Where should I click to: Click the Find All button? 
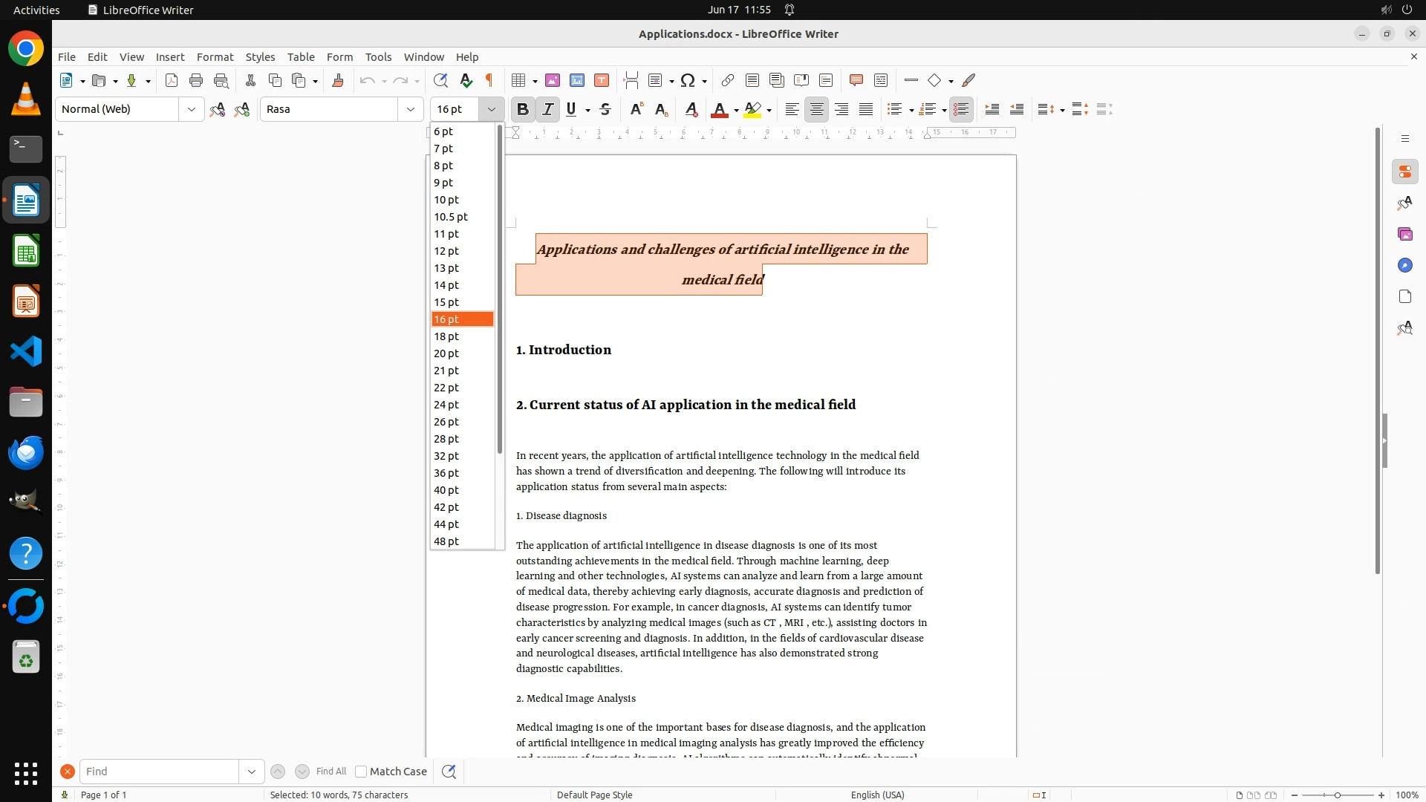point(331,772)
